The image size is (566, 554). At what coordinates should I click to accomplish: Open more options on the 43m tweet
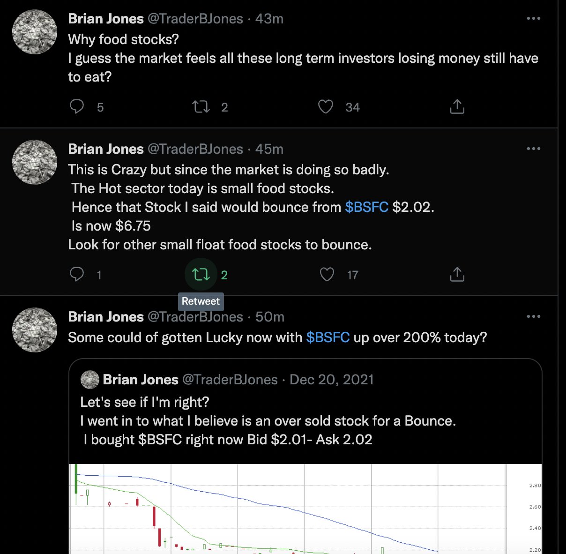pos(534,19)
